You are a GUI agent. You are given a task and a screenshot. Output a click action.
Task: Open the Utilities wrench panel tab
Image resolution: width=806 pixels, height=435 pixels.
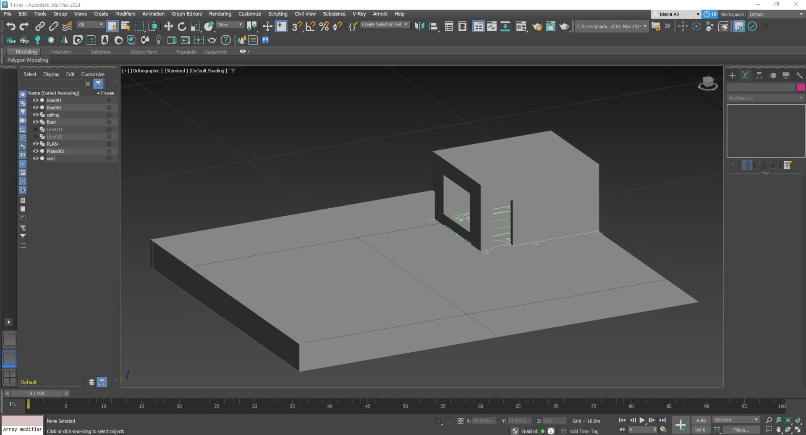click(x=799, y=75)
